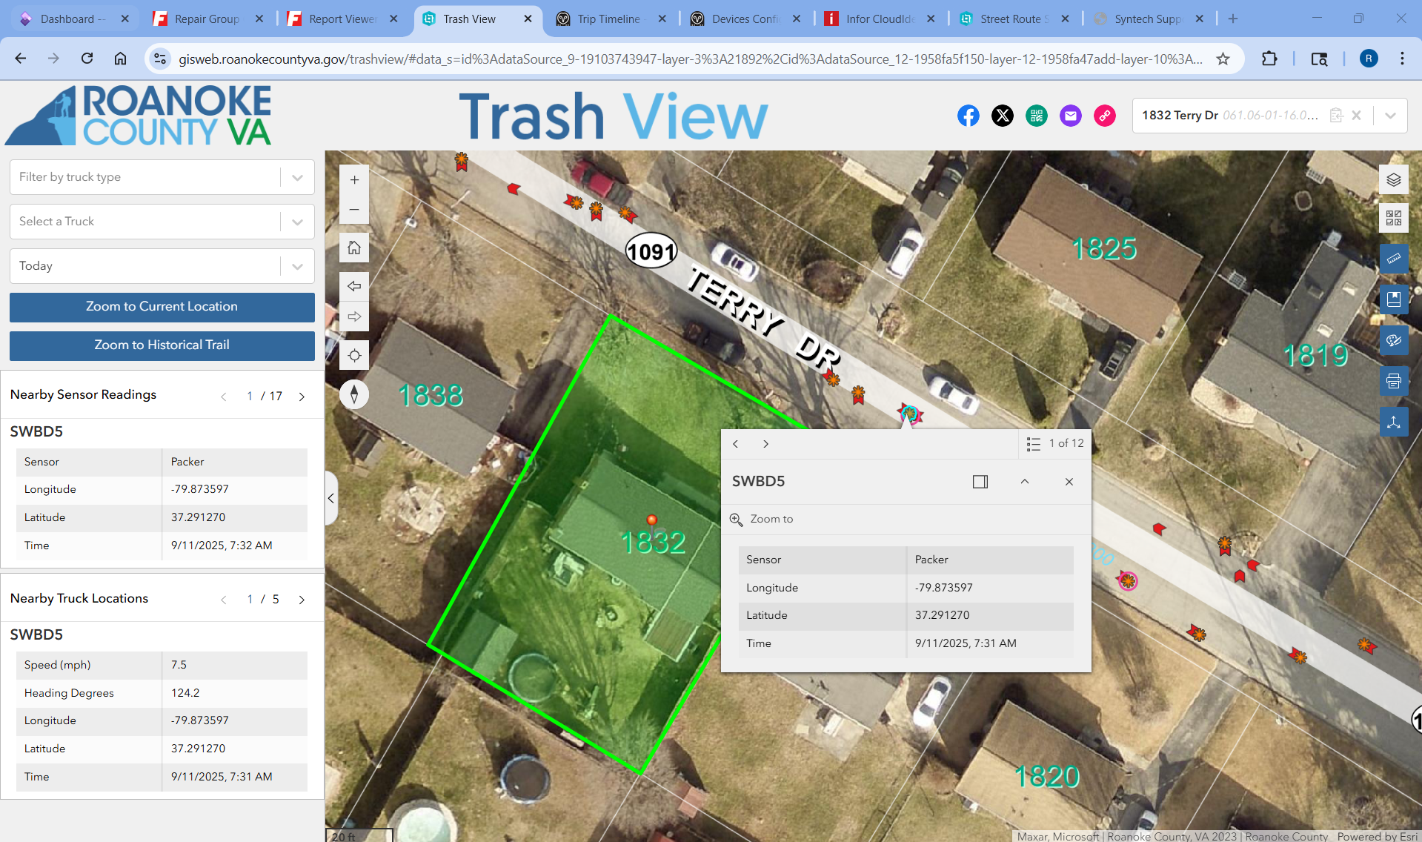Zoom in on the map
The width and height of the screenshot is (1422, 842).
pyautogui.click(x=354, y=179)
